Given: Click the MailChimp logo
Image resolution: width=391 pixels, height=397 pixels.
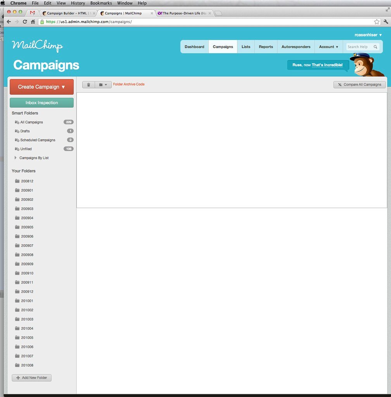Looking at the screenshot, I should point(37,46).
